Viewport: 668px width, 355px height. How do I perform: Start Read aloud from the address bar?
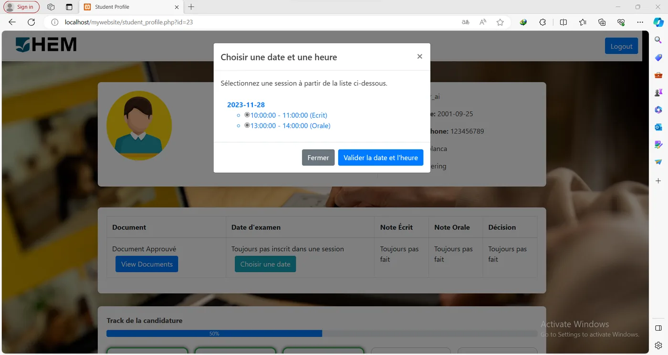coord(483,22)
